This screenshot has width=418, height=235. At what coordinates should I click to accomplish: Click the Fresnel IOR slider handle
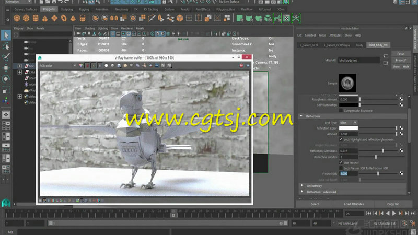(378, 173)
